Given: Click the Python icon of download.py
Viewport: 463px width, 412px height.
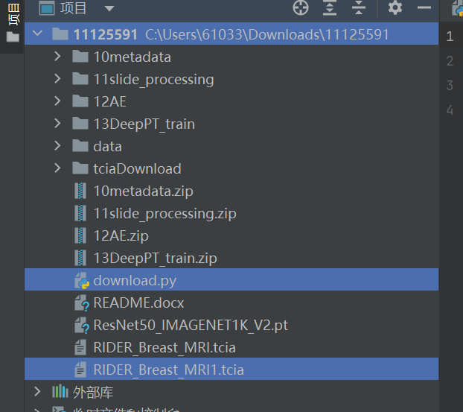Looking at the screenshot, I should tap(82, 280).
